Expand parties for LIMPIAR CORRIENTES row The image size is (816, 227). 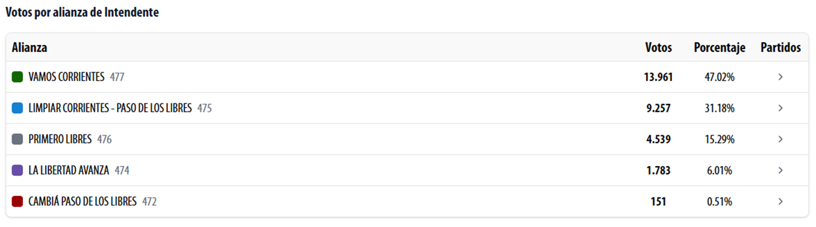click(x=780, y=108)
